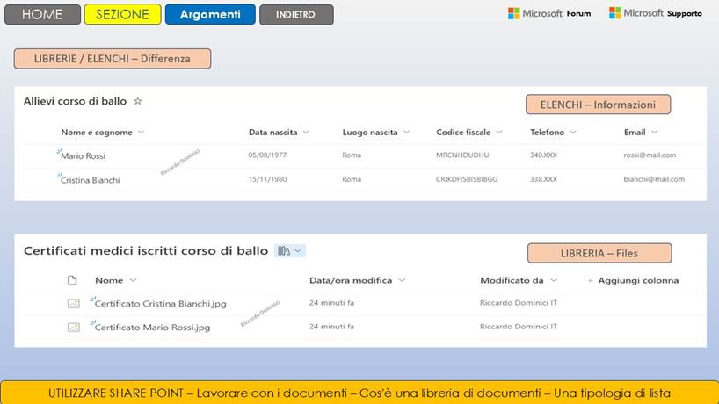Click 24 minuti fa in the Mario Rossi certificate row

point(331,326)
